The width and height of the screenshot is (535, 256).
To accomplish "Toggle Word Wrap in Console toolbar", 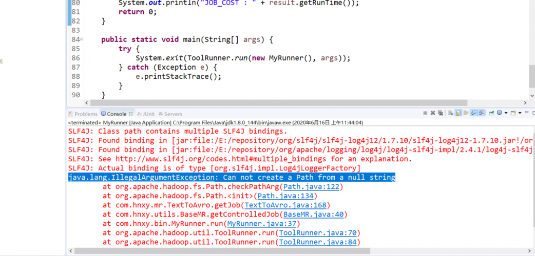I will 466,113.
